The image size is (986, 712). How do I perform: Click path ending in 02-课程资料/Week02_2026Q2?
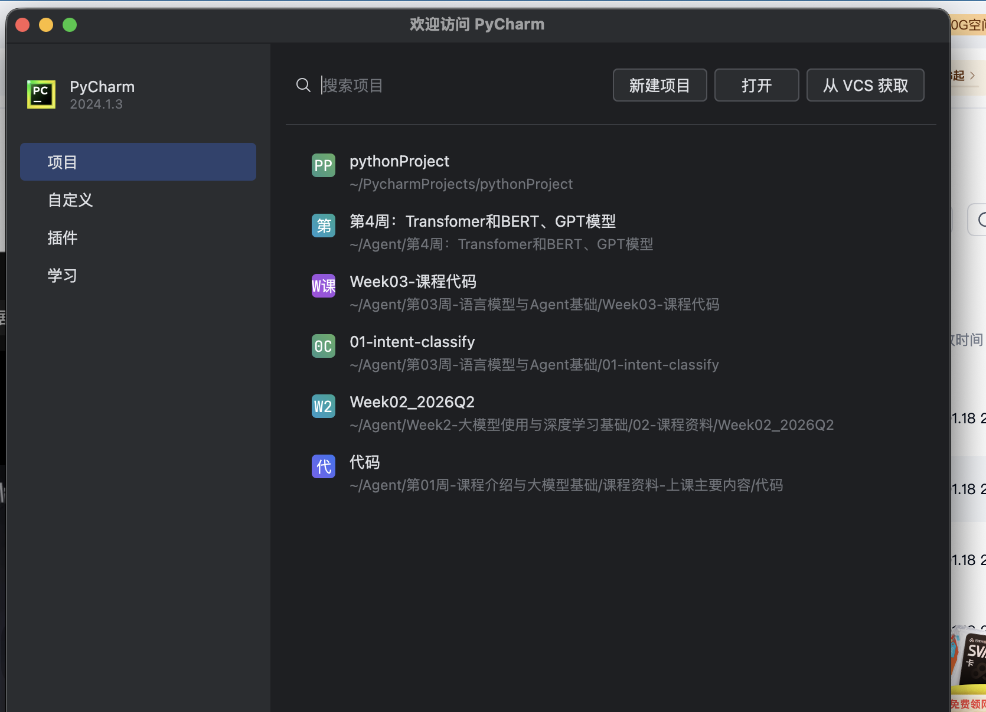pyautogui.click(x=592, y=425)
